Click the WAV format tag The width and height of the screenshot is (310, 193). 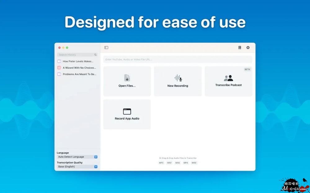pyautogui.click(x=169, y=163)
